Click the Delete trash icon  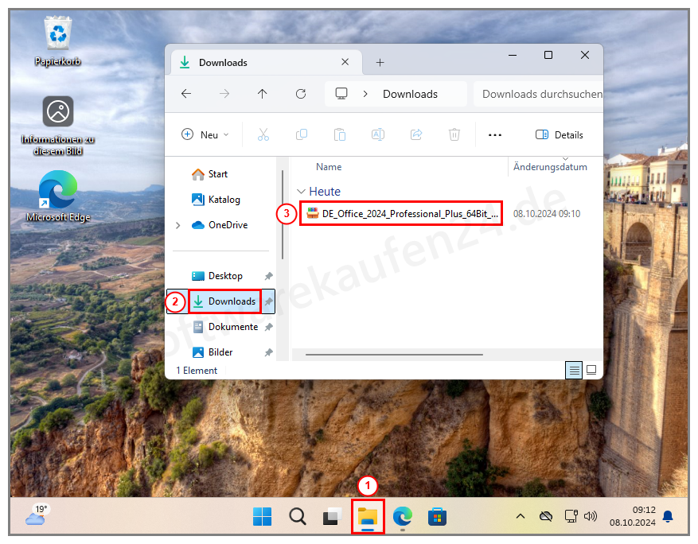pos(454,134)
